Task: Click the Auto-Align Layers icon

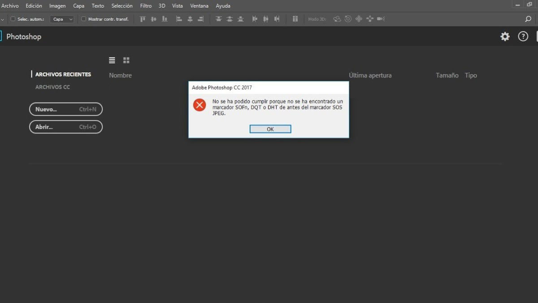Action: 295,19
